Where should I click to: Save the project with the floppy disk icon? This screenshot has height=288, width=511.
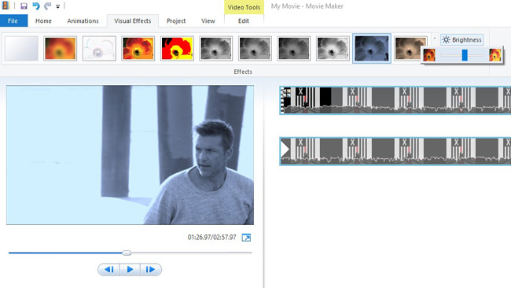point(24,6)
